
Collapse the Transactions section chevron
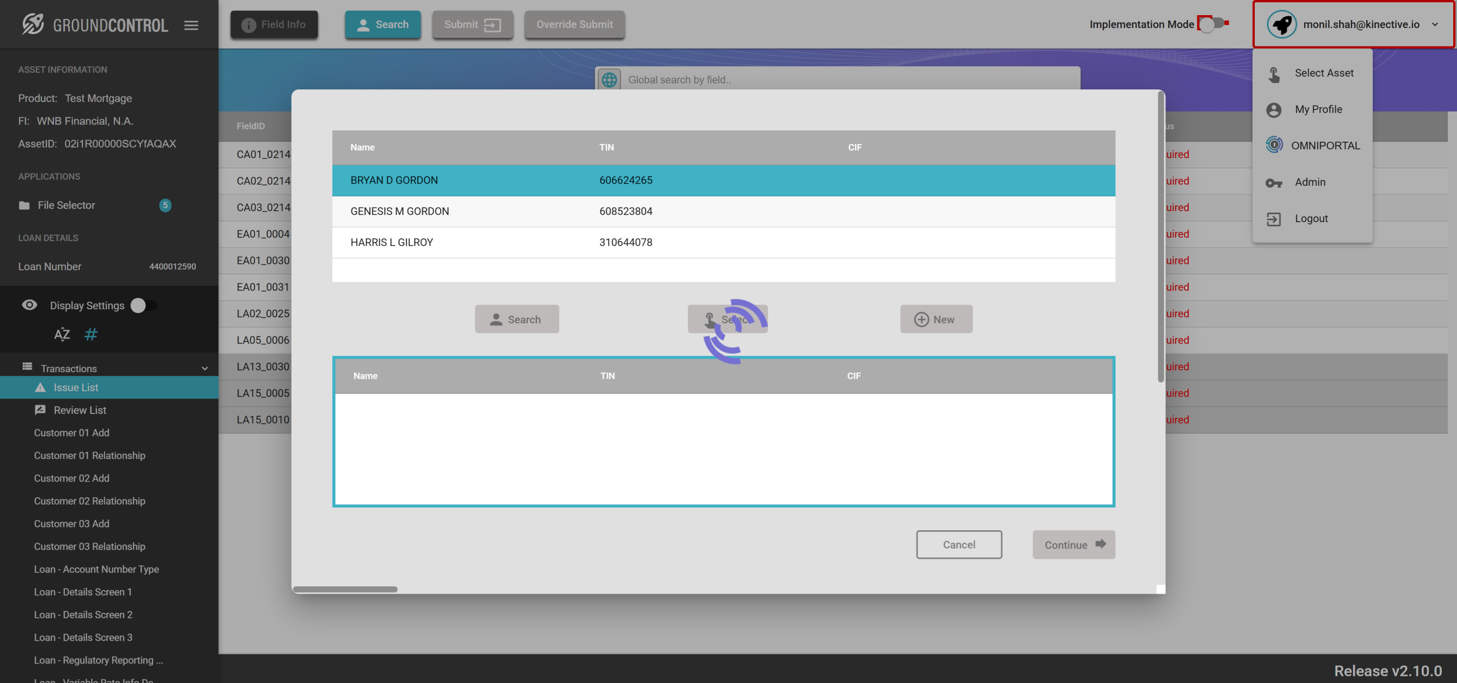coord(205,369)
